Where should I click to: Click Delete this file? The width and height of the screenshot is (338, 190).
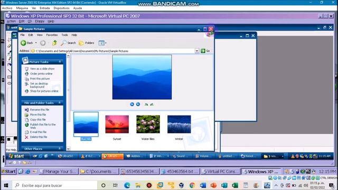point(39,137)
